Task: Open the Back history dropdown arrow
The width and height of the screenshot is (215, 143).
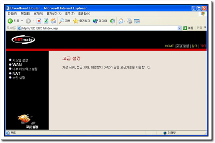Action: (x=22, y=21)
